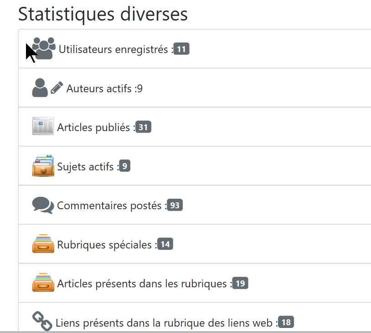Select the drawer icon beside Rubriques spéciales
The image size is (371, 333).
tap(43, 244)
